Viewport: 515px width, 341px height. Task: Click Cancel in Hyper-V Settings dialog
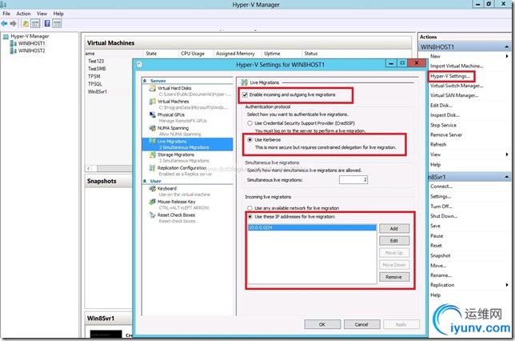361,324
